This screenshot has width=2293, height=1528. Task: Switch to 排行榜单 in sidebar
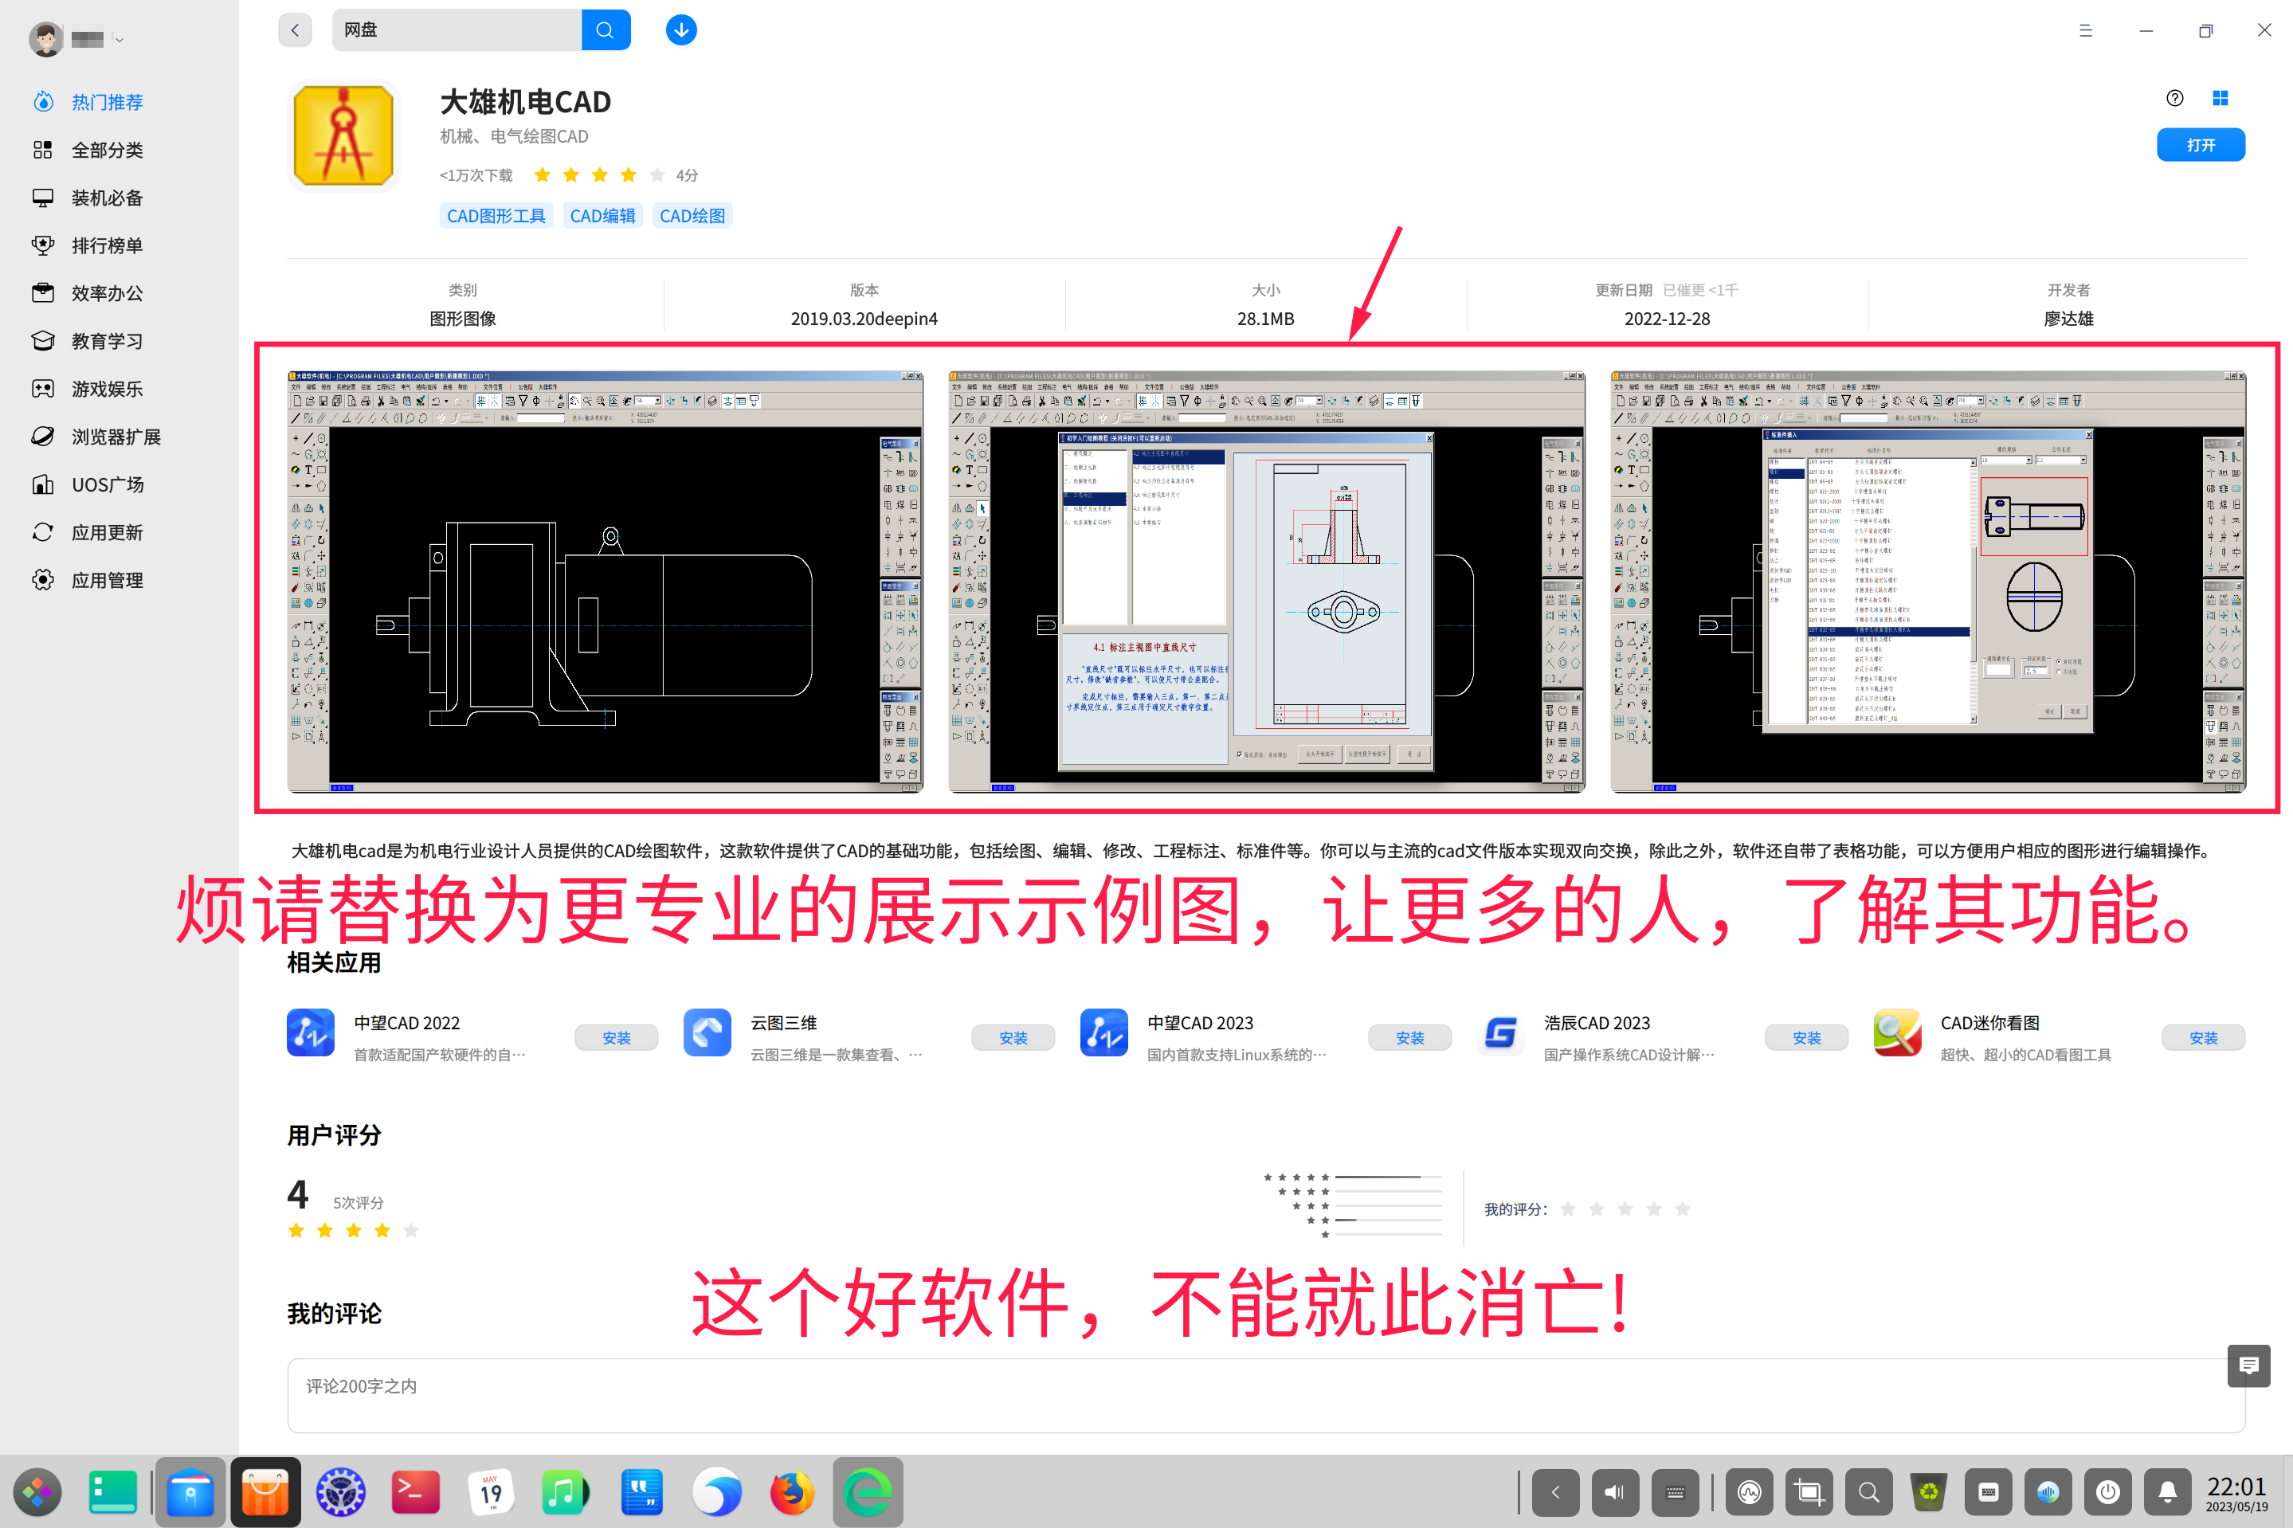[x=108, y=245]
